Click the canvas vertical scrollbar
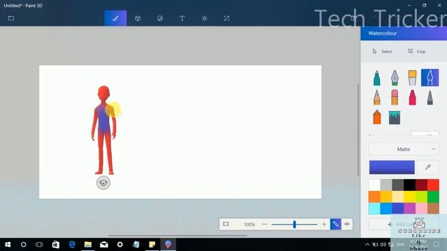 358,130
